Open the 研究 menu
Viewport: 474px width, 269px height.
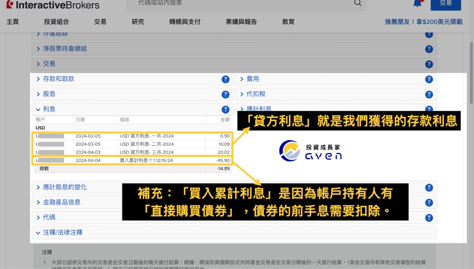(138, 22)
